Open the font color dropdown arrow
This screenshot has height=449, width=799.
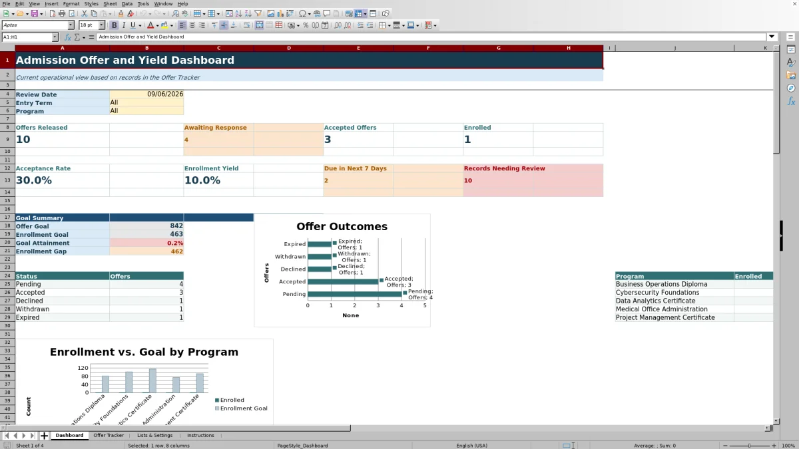click(x=157, y=25)
